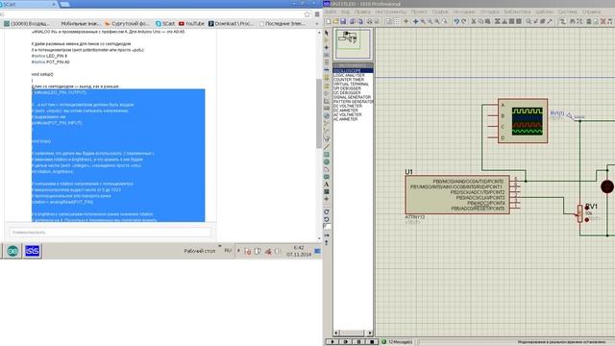
Task: Open the Отладка menu in ISIS
Action: point(490,12)
